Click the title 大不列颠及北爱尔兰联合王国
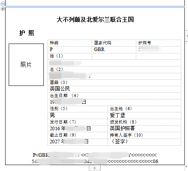Image resolution: width=188 pixels, height=171 pixels. coord(95,20)
